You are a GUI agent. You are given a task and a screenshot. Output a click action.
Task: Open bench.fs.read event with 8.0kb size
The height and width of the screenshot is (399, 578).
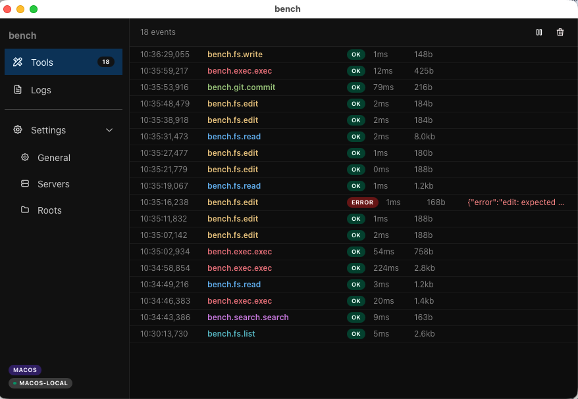pyautogui.click(x=354, y=137)
